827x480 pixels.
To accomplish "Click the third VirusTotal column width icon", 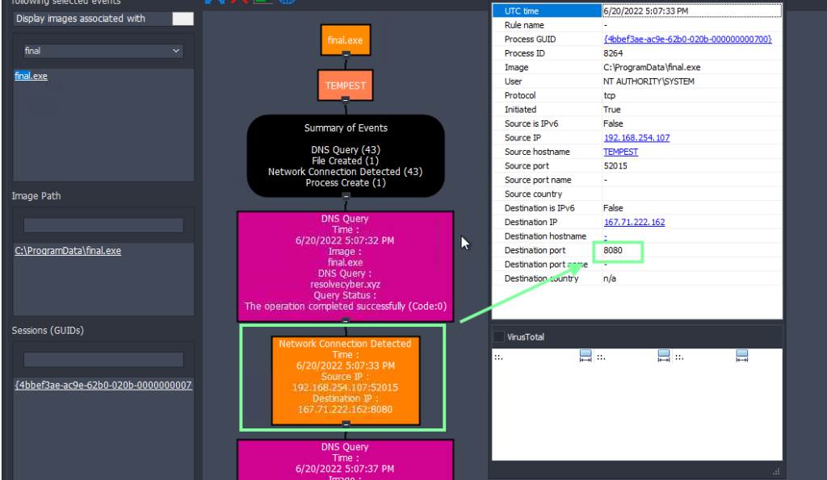I will [x=742, y=357].
